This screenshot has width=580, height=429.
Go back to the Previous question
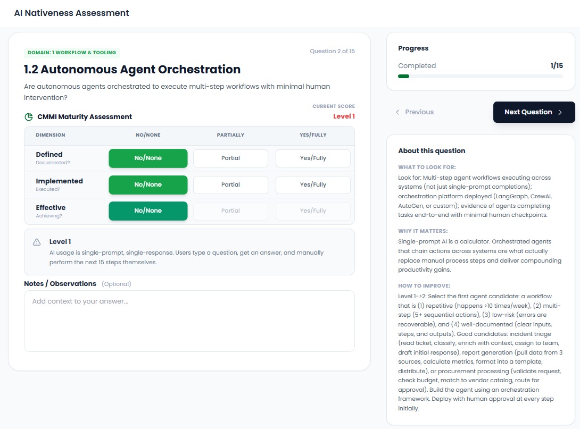[415, 112]
